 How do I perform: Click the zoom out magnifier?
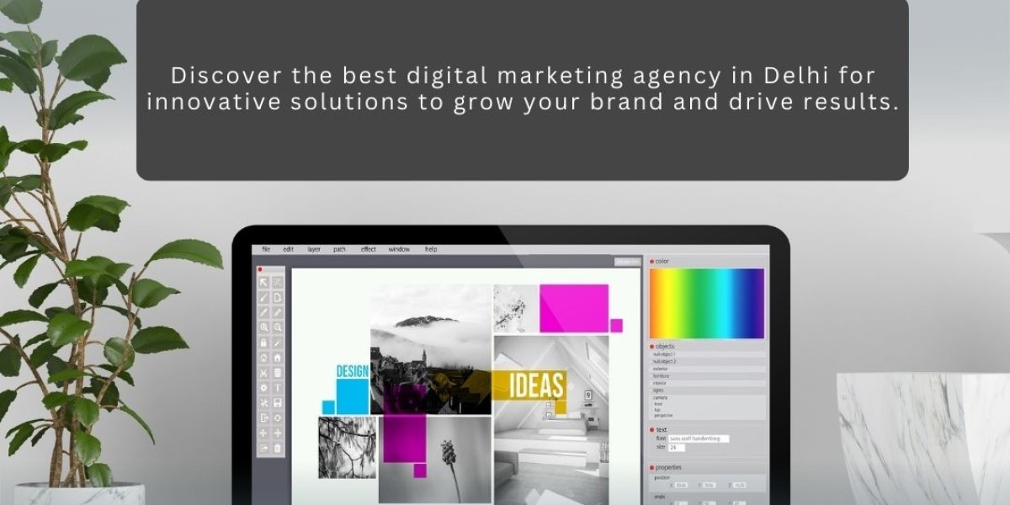click(277, 327)
